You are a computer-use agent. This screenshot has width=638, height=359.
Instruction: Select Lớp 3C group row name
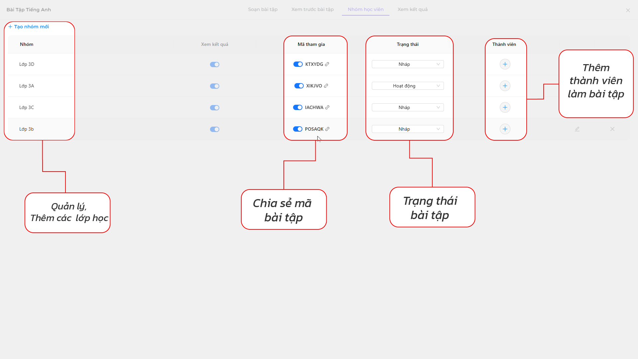27,107
